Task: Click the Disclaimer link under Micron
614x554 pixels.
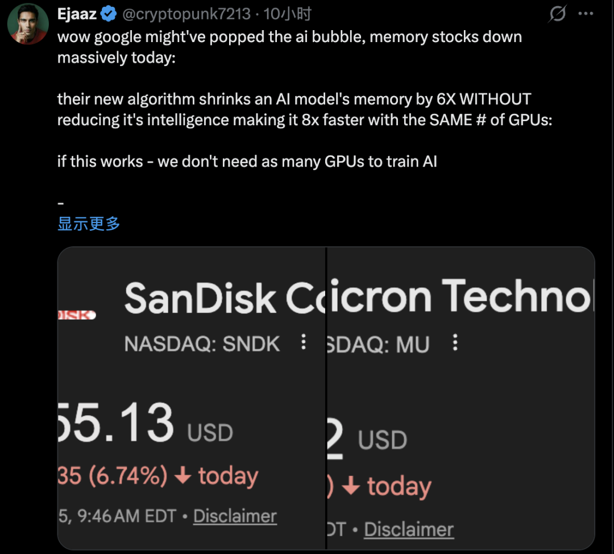Action: [409, 530]
